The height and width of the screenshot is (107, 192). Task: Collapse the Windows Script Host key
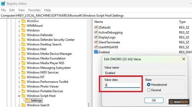point(19,96)
